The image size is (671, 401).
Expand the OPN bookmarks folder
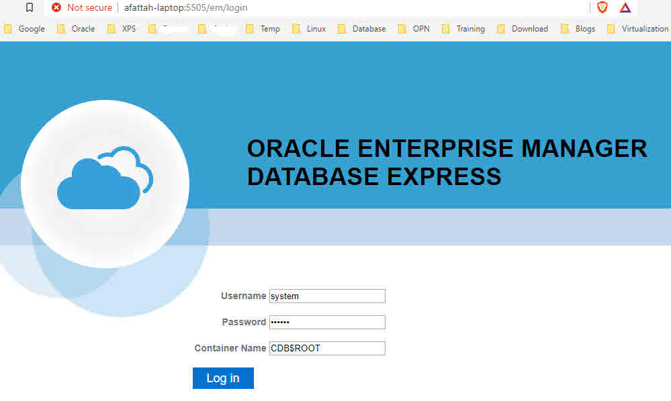[x=414, y=29]
